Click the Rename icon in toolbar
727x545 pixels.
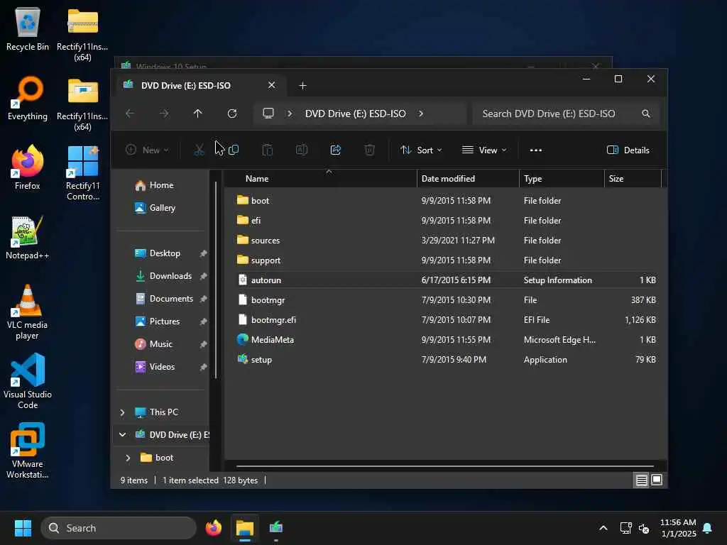(x=301, y=150)
